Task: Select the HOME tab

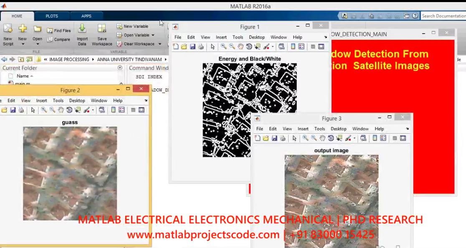Action: point(17,16)
